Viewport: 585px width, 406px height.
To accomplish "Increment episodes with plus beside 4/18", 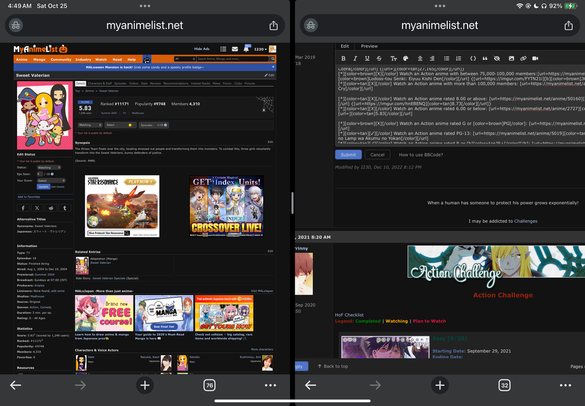I will [x=166, y=125].
